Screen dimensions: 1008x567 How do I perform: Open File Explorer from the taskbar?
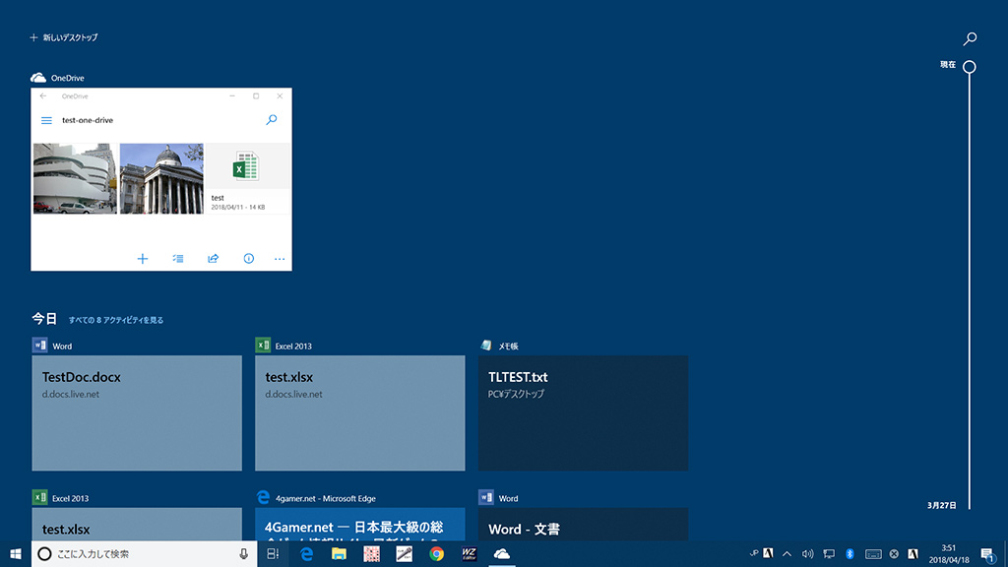click(339, 554)
